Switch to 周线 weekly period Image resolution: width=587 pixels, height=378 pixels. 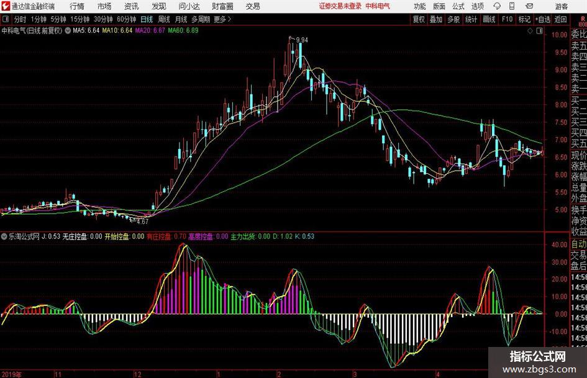[x=164, y=19]
